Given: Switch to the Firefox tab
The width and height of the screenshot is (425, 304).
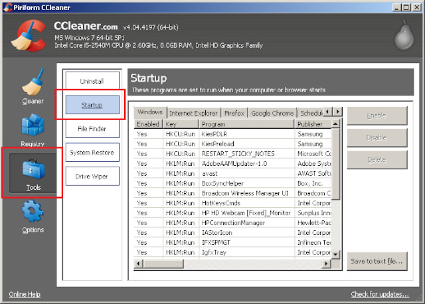Looking at the screenshot, I should point(234,113).
